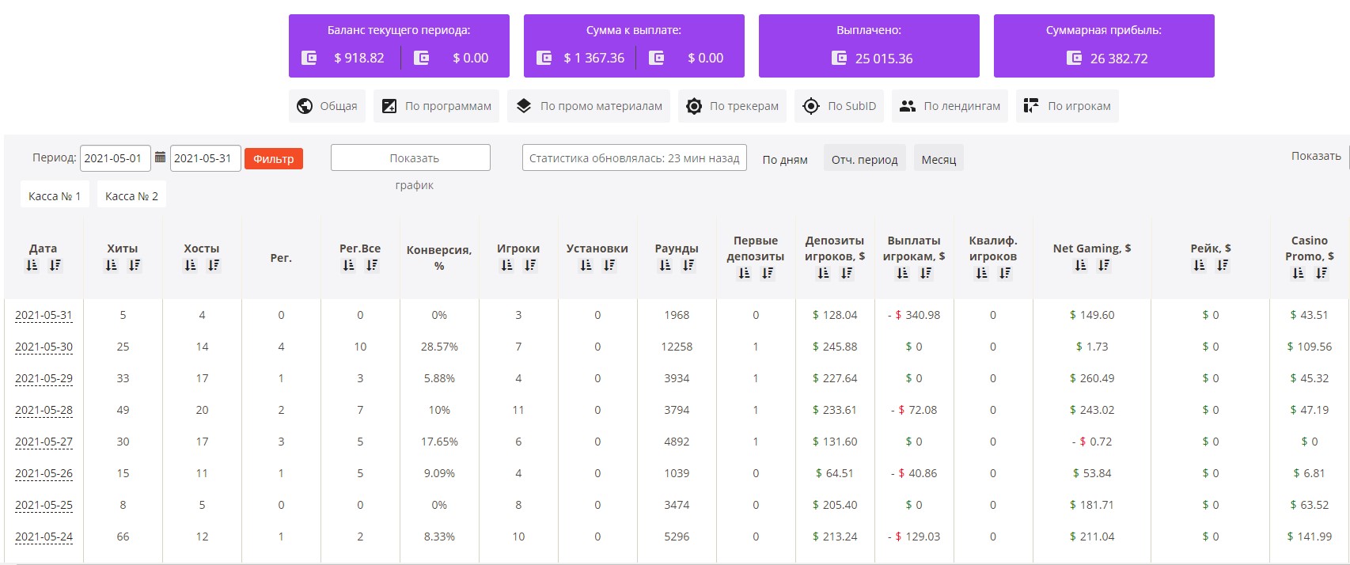Sort Депозиты игроков column descending
This screenshot has height=565, width=1350.
(x=847, y=273)
